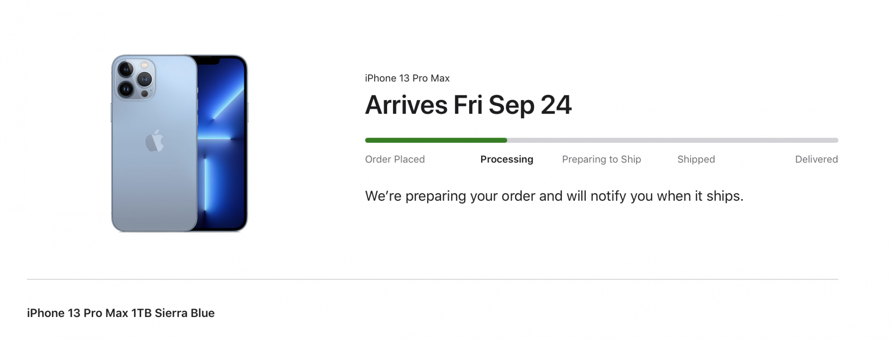Click the LiDAR sensor below the right lens
This screenshot has height=341, width=891.
144,94
